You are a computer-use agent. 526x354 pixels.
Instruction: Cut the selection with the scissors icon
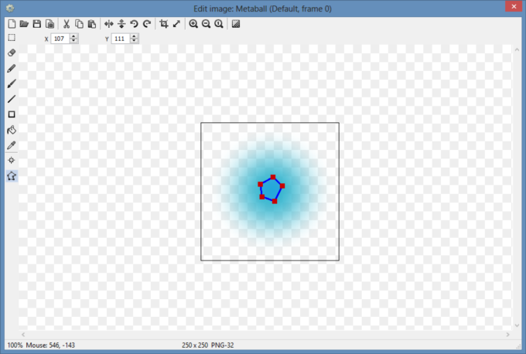click(x=67, y=24)
